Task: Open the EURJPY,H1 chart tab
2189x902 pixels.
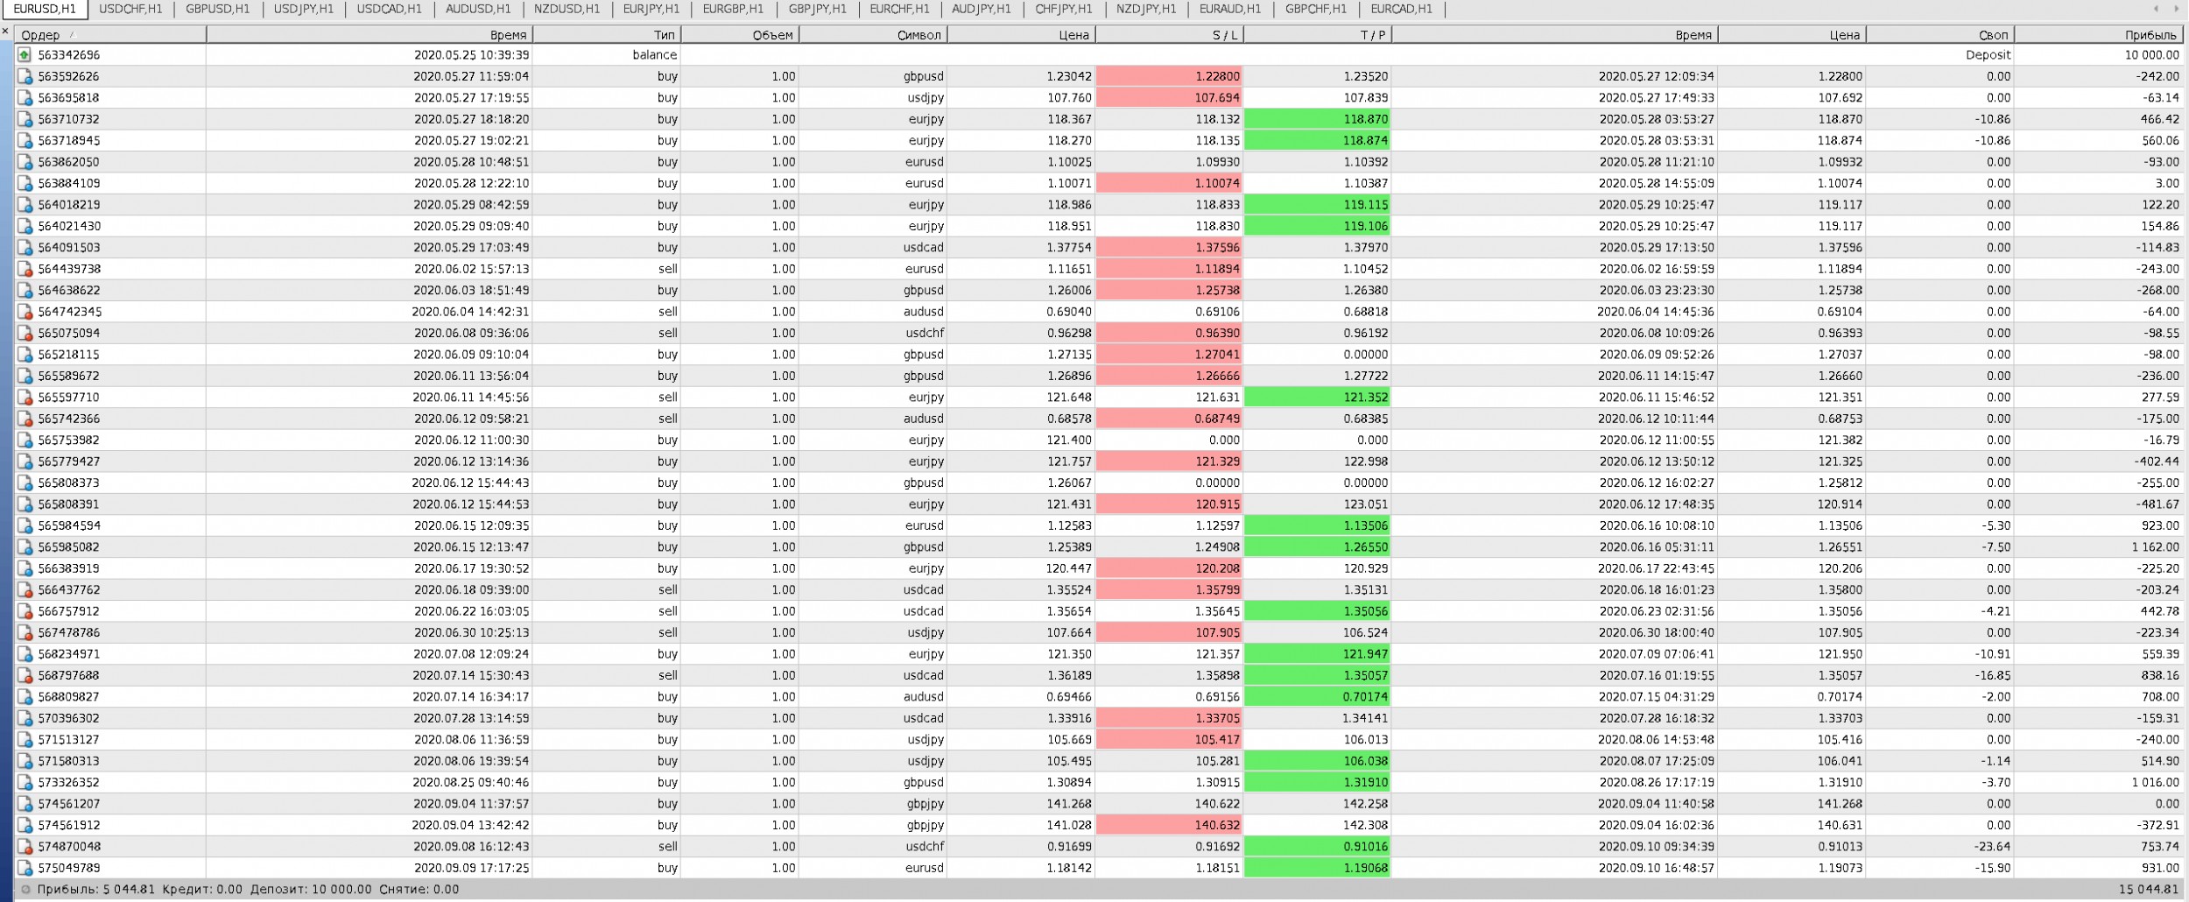Action: [x=651, y=9]
